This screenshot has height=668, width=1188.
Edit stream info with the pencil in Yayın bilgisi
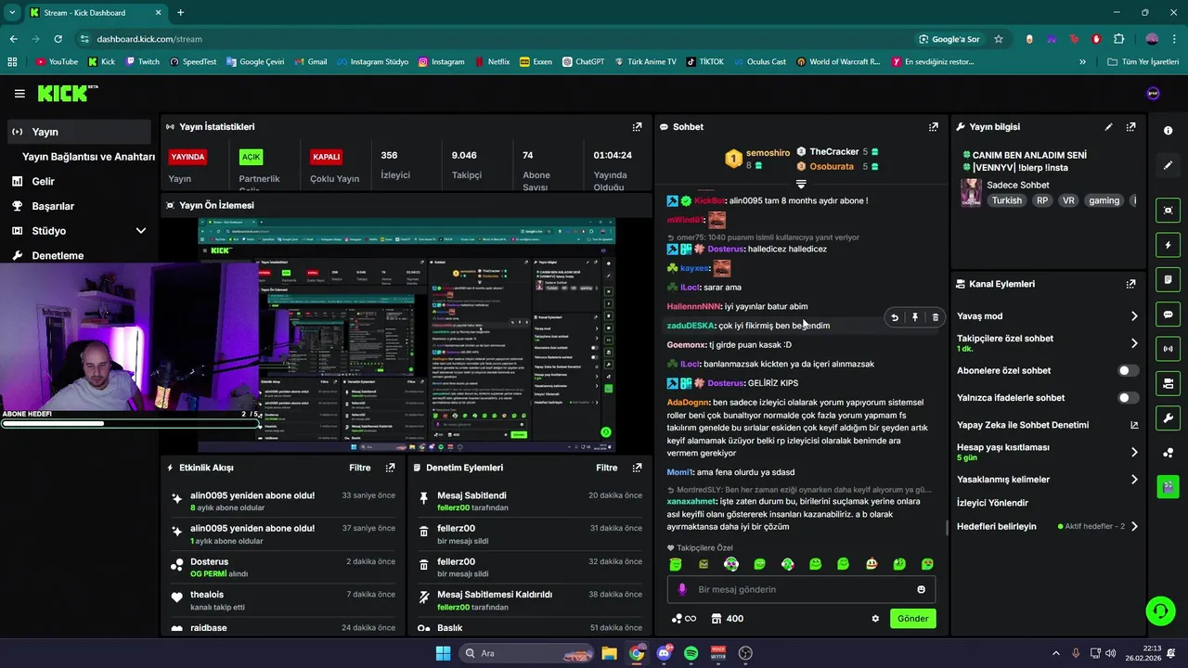1108,127
